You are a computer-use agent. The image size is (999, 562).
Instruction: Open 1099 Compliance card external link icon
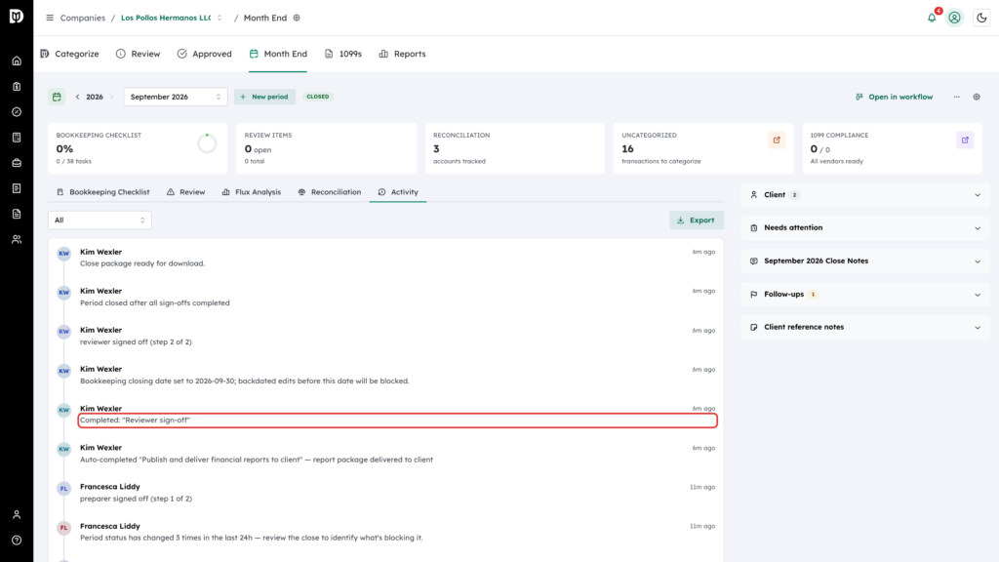pyautogui.click(x=965, y=140)
